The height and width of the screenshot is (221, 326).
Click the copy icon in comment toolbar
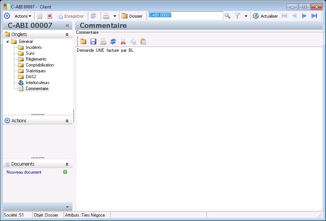coord(133,41)
